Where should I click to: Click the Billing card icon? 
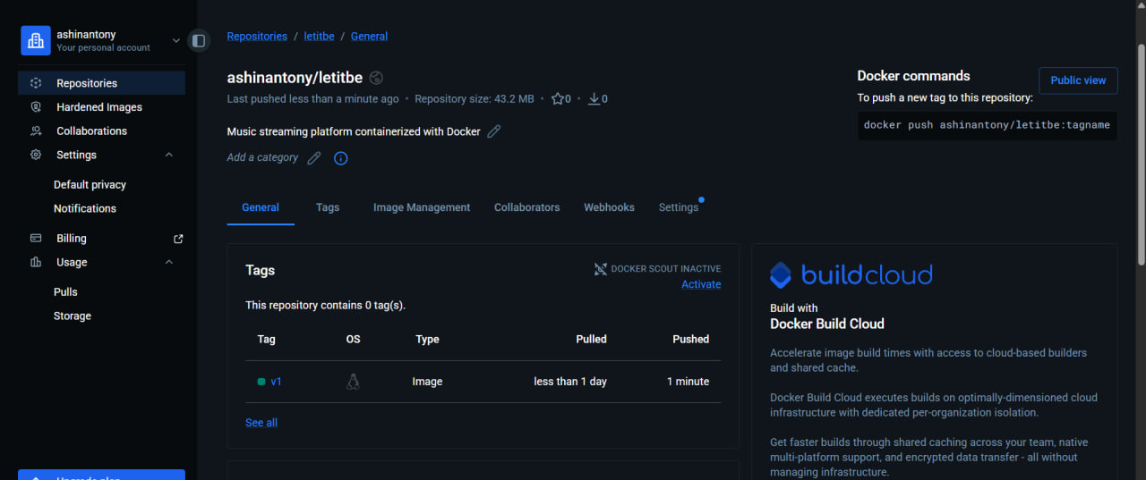click(36, 239)
